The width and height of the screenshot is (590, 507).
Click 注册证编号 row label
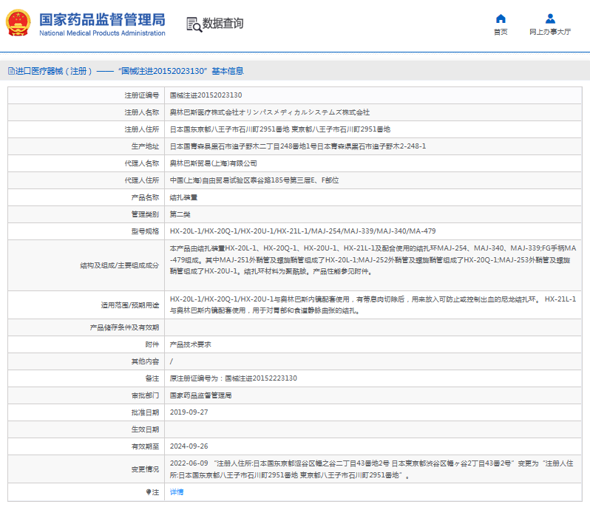click(142, 95)
